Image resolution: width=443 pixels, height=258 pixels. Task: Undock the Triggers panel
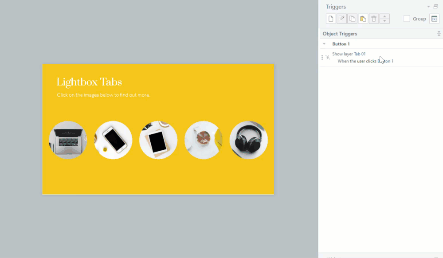(435, 7)
